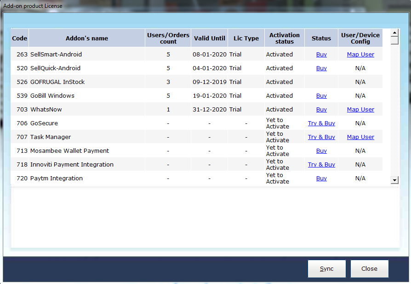
Task: Click user count 3 for GOFRUGAL InStock
Action: (x=168, y=82)
